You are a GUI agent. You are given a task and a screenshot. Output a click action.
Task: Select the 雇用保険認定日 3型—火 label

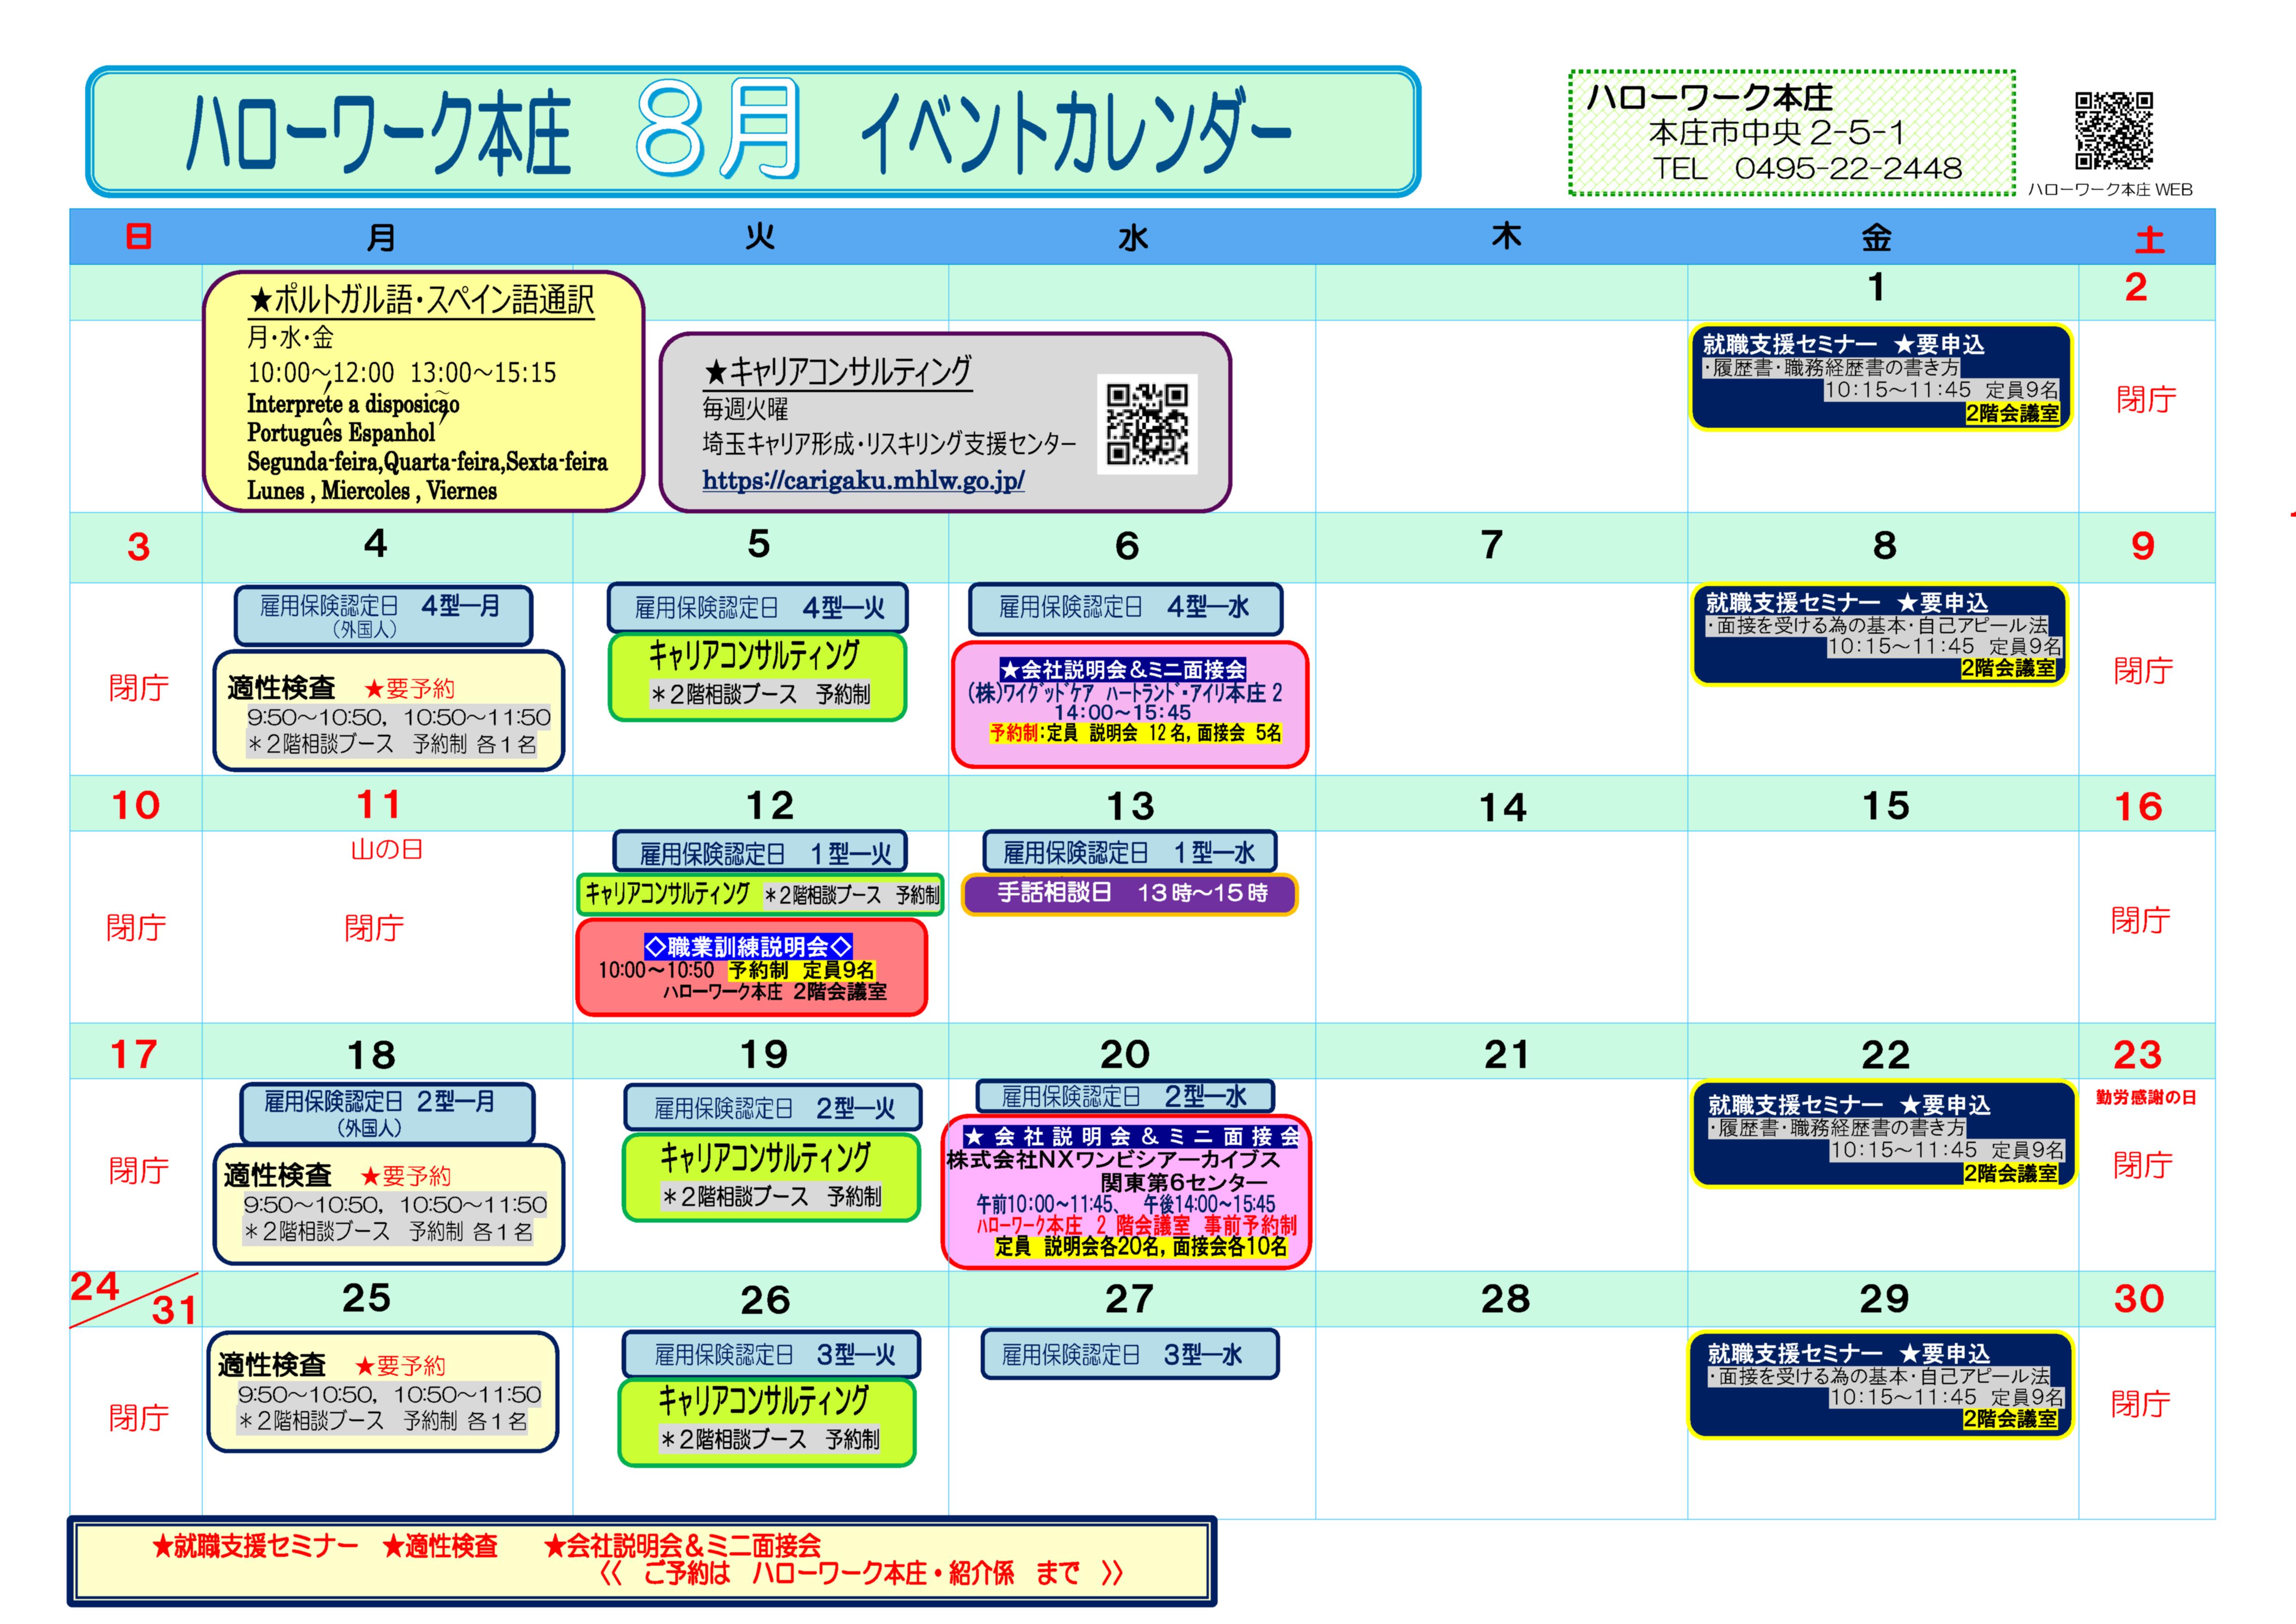pyautogui.click(x=771, y=1355)
